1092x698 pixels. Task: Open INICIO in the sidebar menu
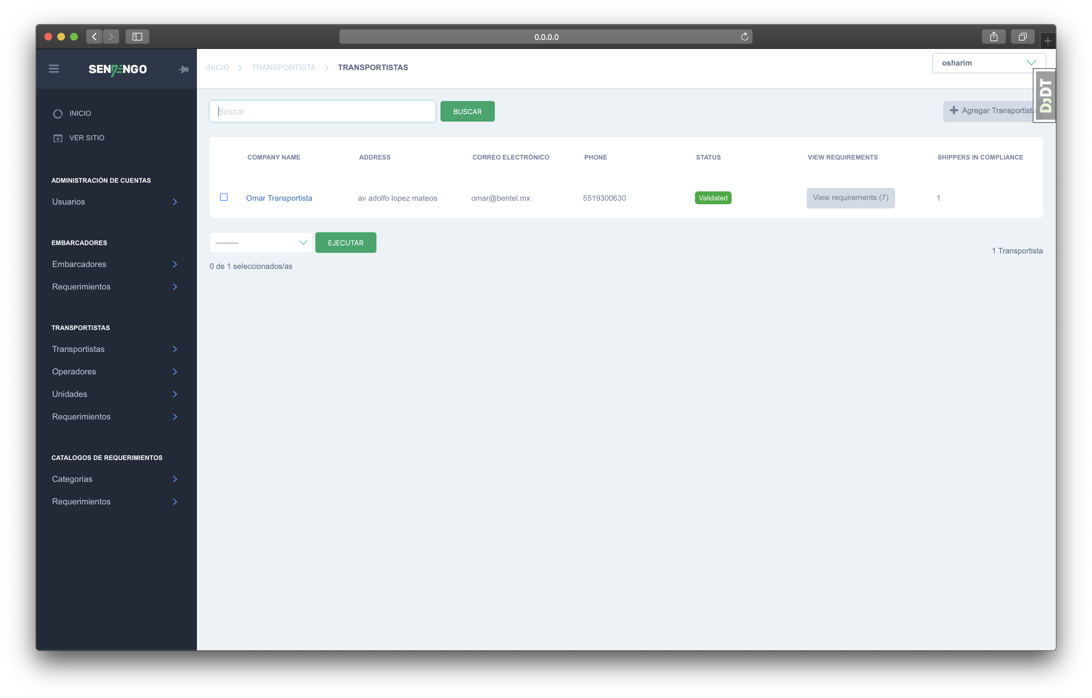pyautogui.click(x=80, y=113)
